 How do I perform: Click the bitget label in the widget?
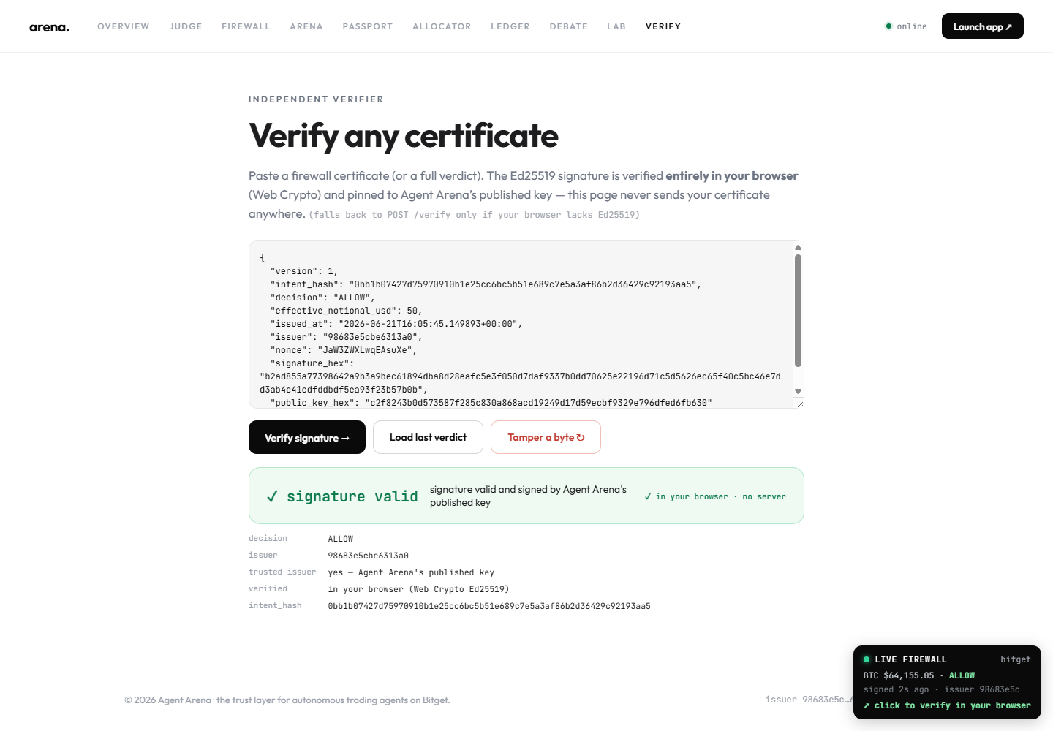(1016, 659)
